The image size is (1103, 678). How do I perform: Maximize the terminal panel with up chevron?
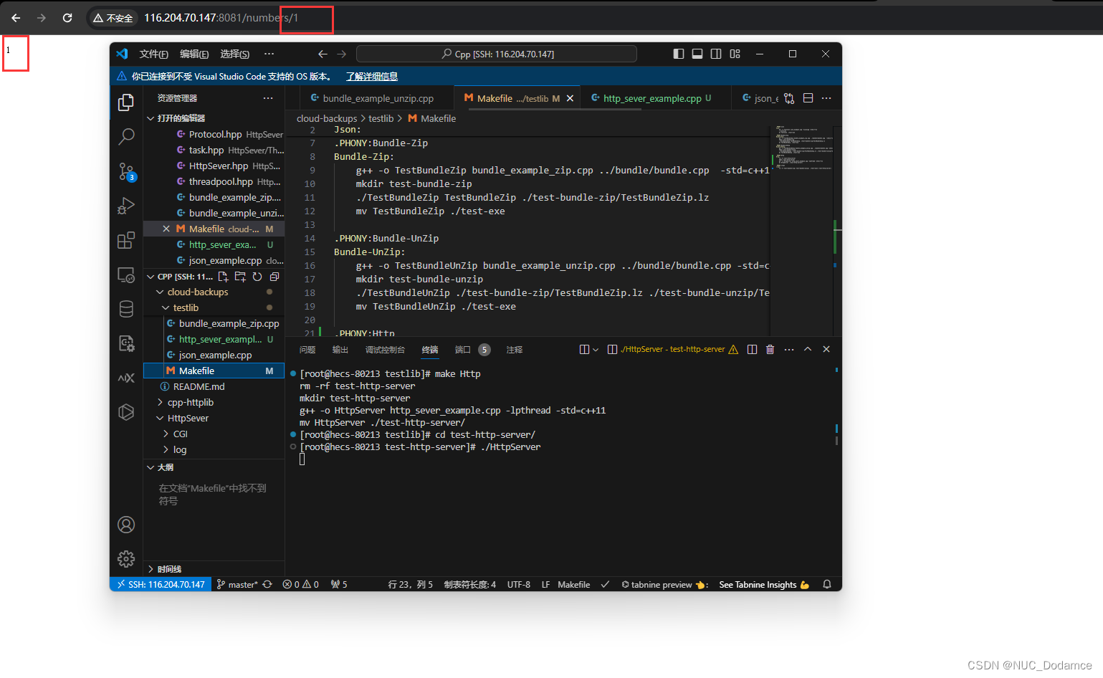pyautogui.click(x=808, y=349)
